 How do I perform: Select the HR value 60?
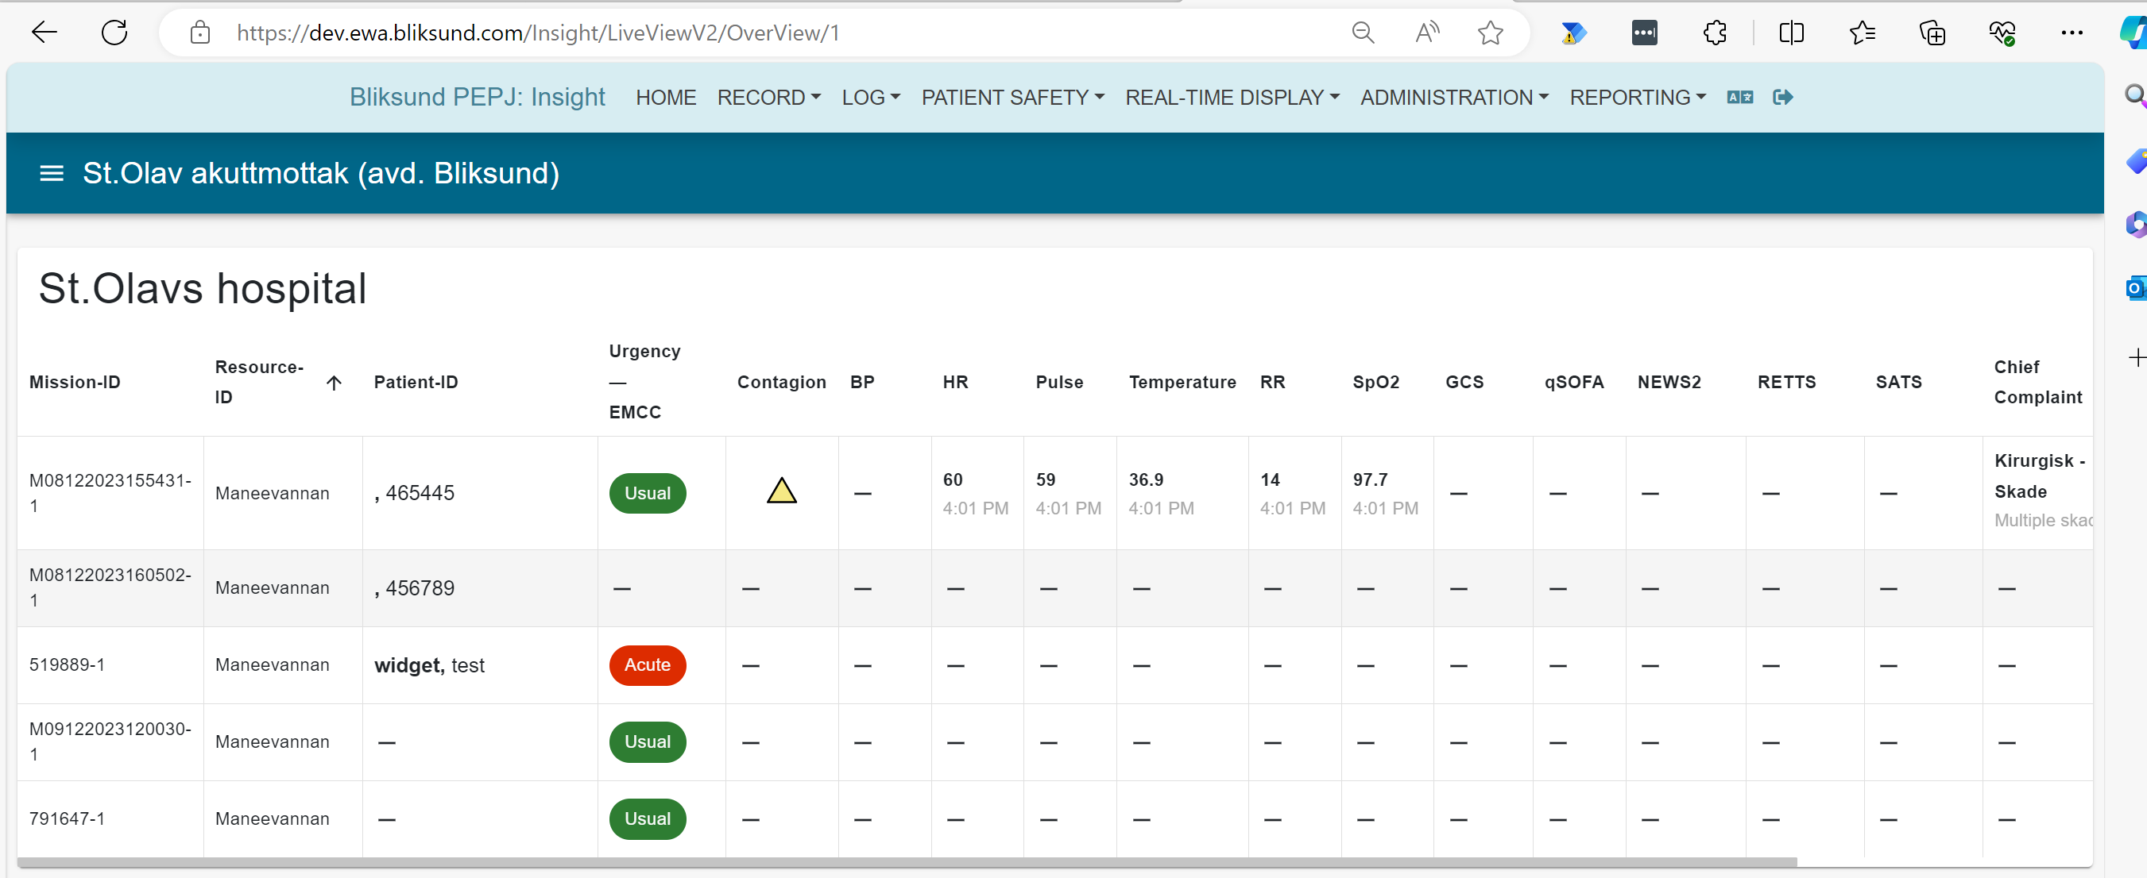pos(953,479)
